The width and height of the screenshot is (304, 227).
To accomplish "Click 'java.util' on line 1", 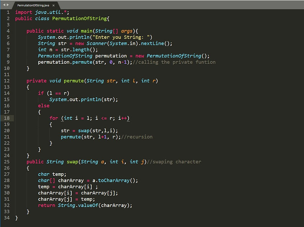I will point(48,12).
